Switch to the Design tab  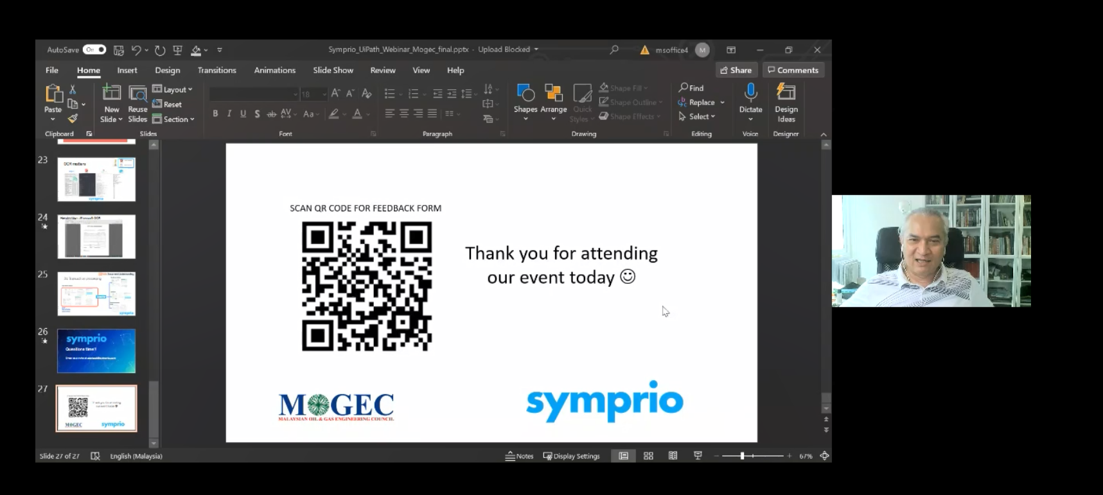168,70
